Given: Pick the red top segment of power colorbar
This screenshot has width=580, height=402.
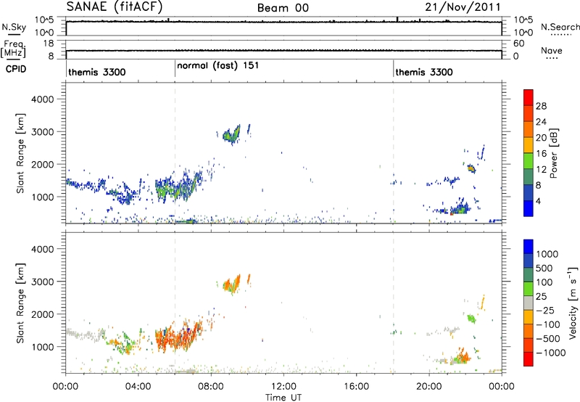Looking at the screenshot, I should (x=529, y=97).
